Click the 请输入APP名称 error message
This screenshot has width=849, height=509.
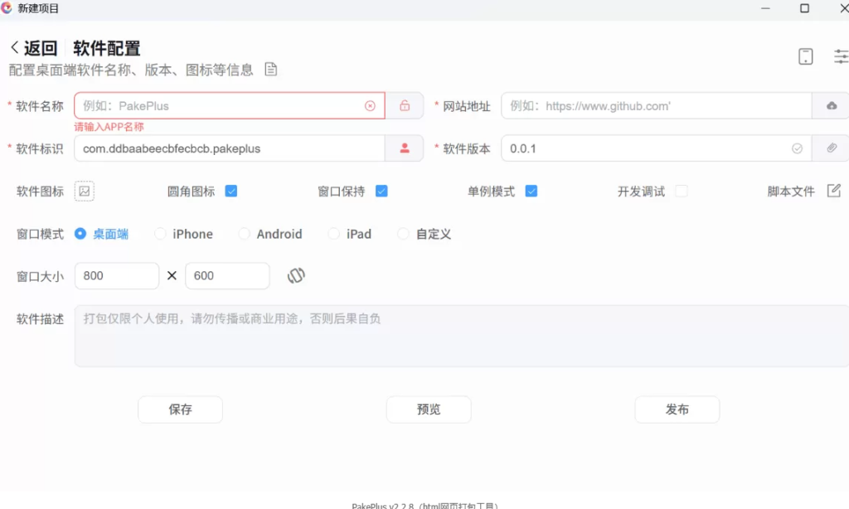coord(109,127)
